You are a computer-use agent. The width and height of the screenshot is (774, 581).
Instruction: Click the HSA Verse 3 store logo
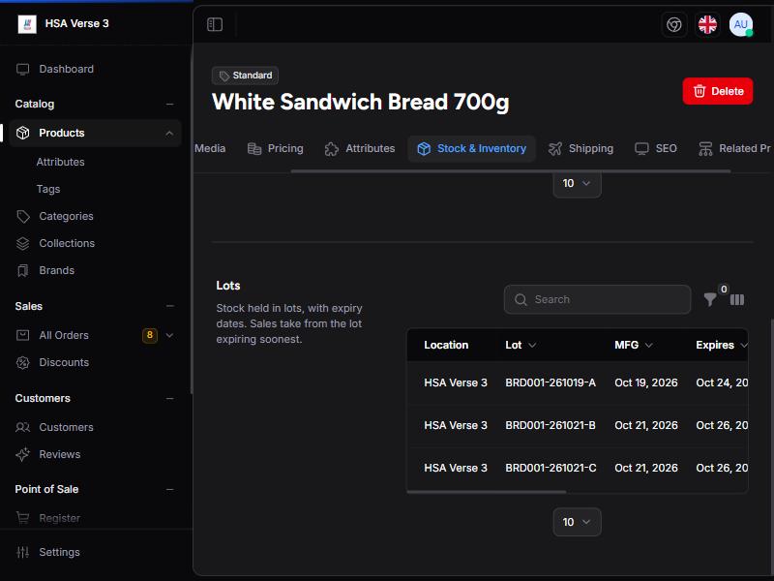(x=27, y=23)
